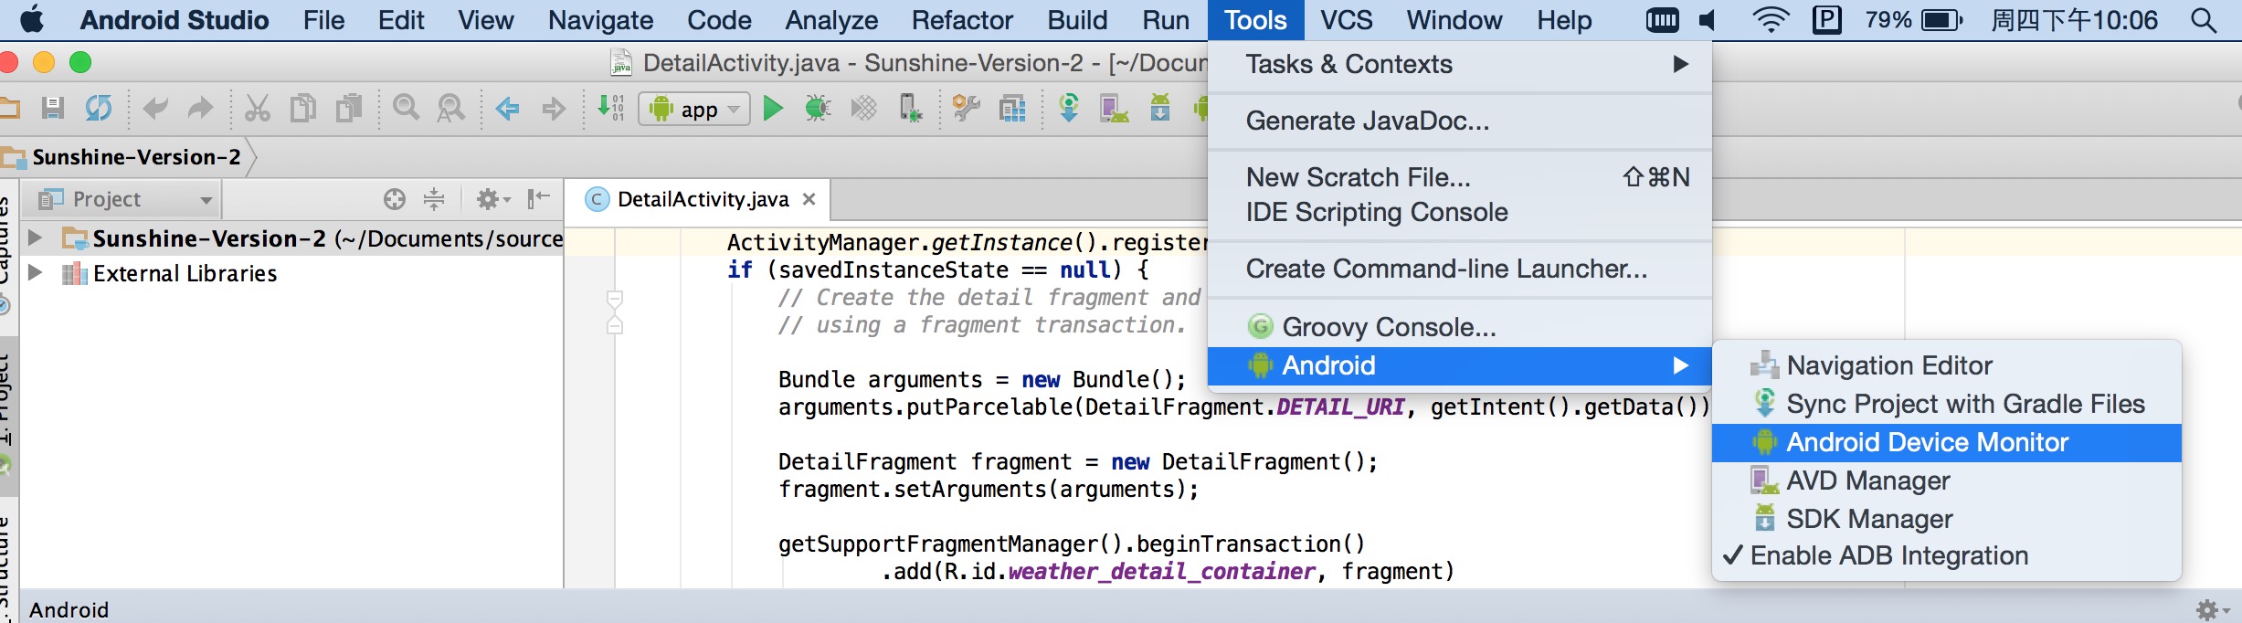
Task: Open Groovy Console... menu entry
Action: pos(1459,327)
